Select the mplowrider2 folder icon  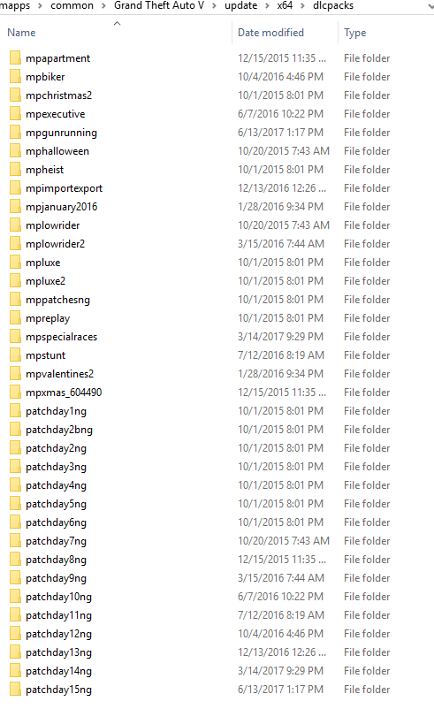pos(15,244)
